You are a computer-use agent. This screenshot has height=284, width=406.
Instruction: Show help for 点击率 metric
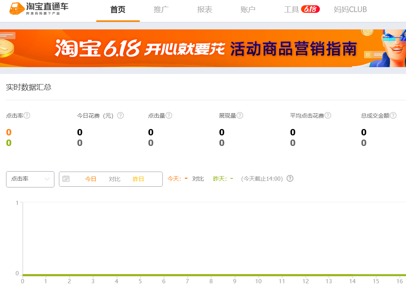(x=27, y=115)
